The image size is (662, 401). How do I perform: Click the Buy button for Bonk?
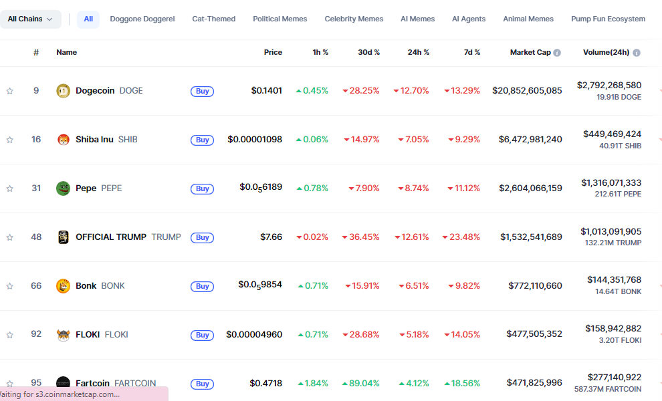tap(202, 286)
